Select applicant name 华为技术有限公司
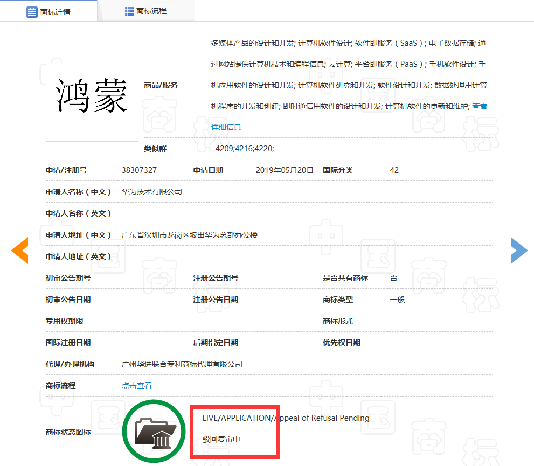534x466 pixels. [151, 192]
